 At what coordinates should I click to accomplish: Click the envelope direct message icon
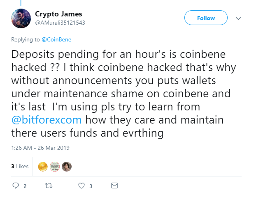coord(114,186)
